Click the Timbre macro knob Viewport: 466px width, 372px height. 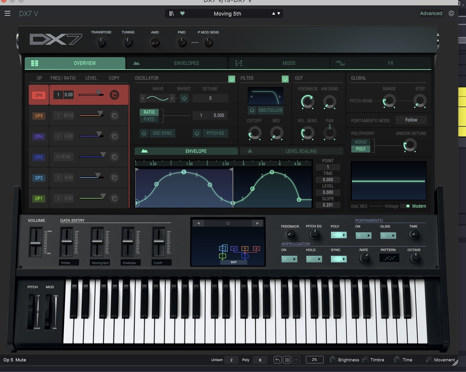click(x=365, y=360)
